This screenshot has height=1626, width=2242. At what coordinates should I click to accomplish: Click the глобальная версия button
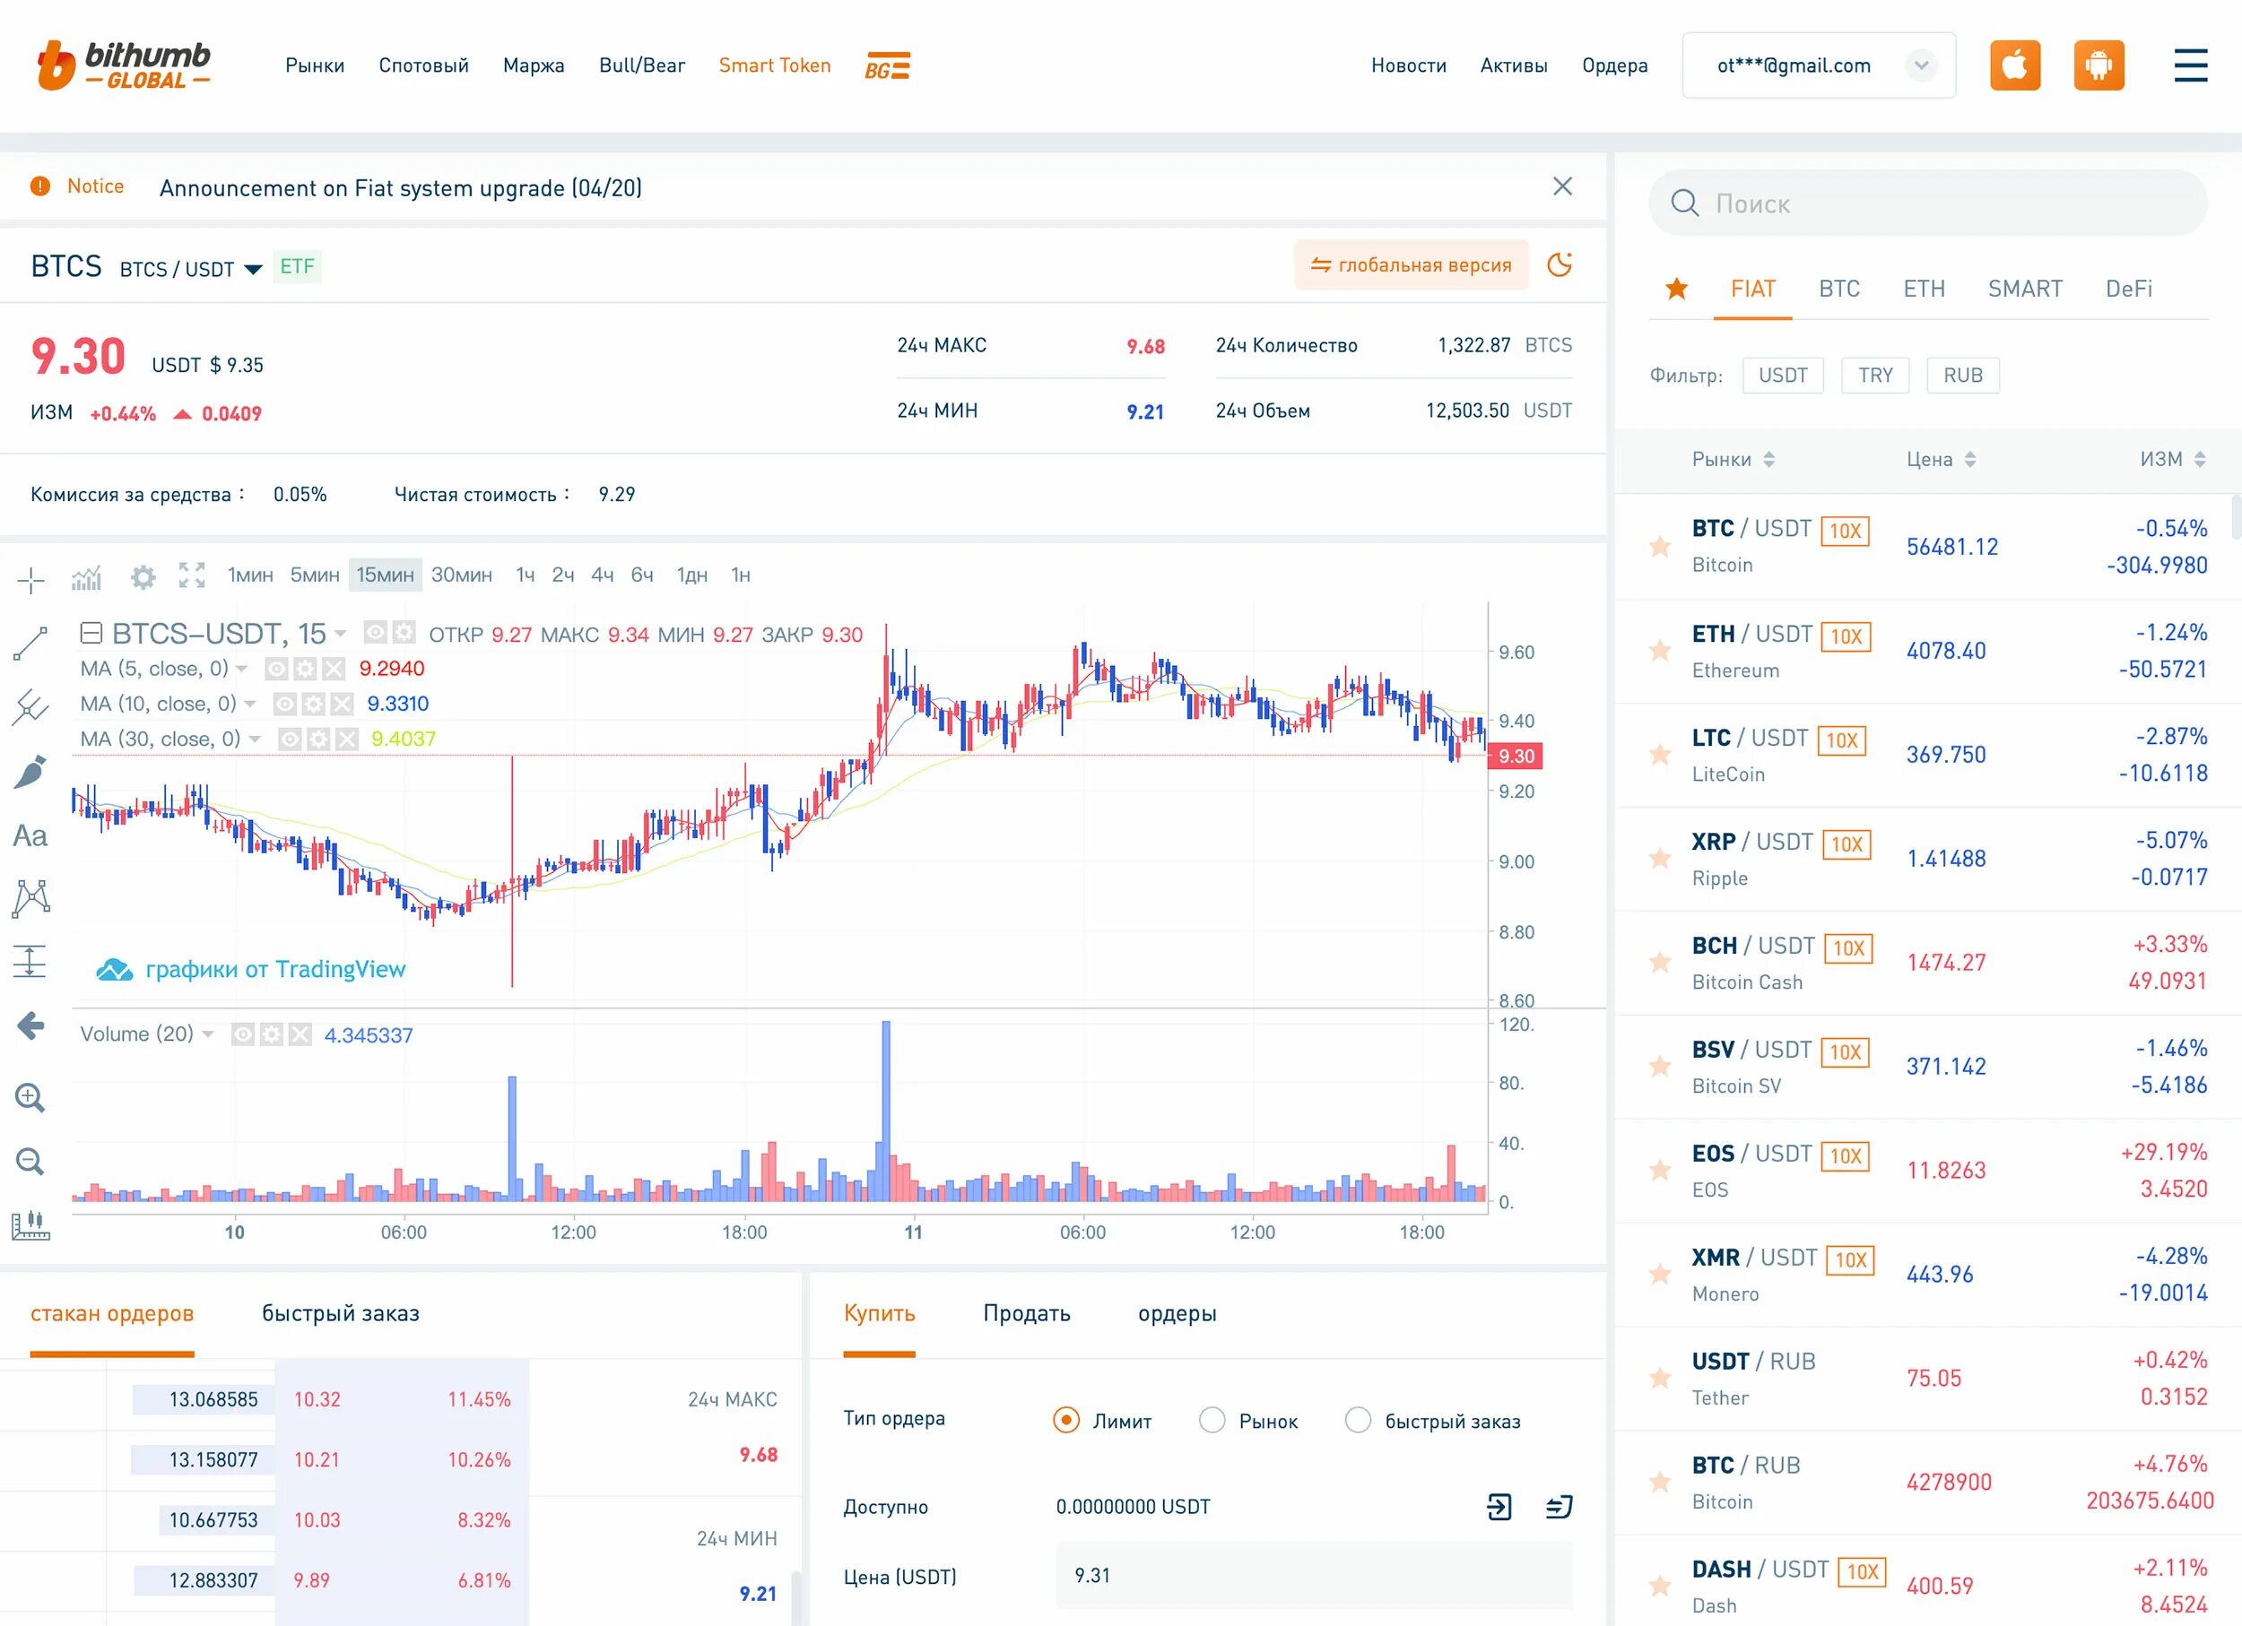pos(1411,264)
